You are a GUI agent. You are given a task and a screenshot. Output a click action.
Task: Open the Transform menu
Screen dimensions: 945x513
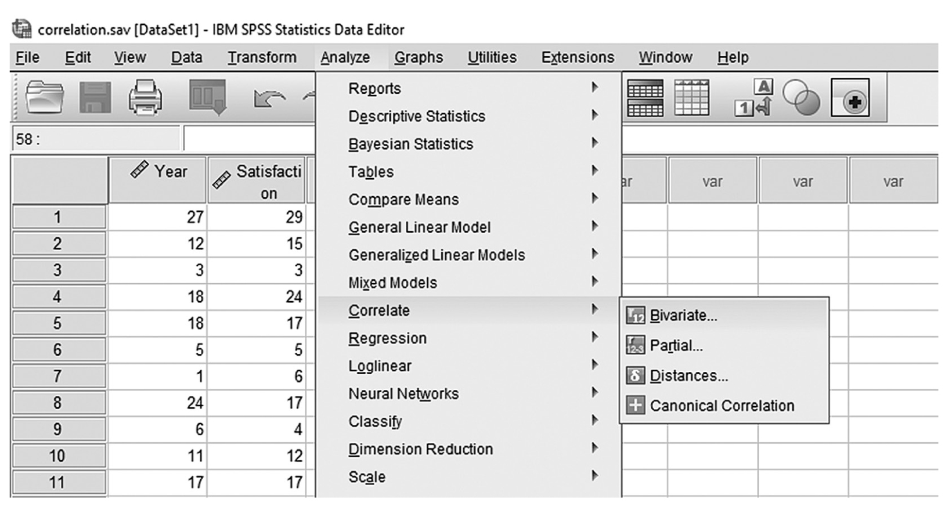coord(262,57)
